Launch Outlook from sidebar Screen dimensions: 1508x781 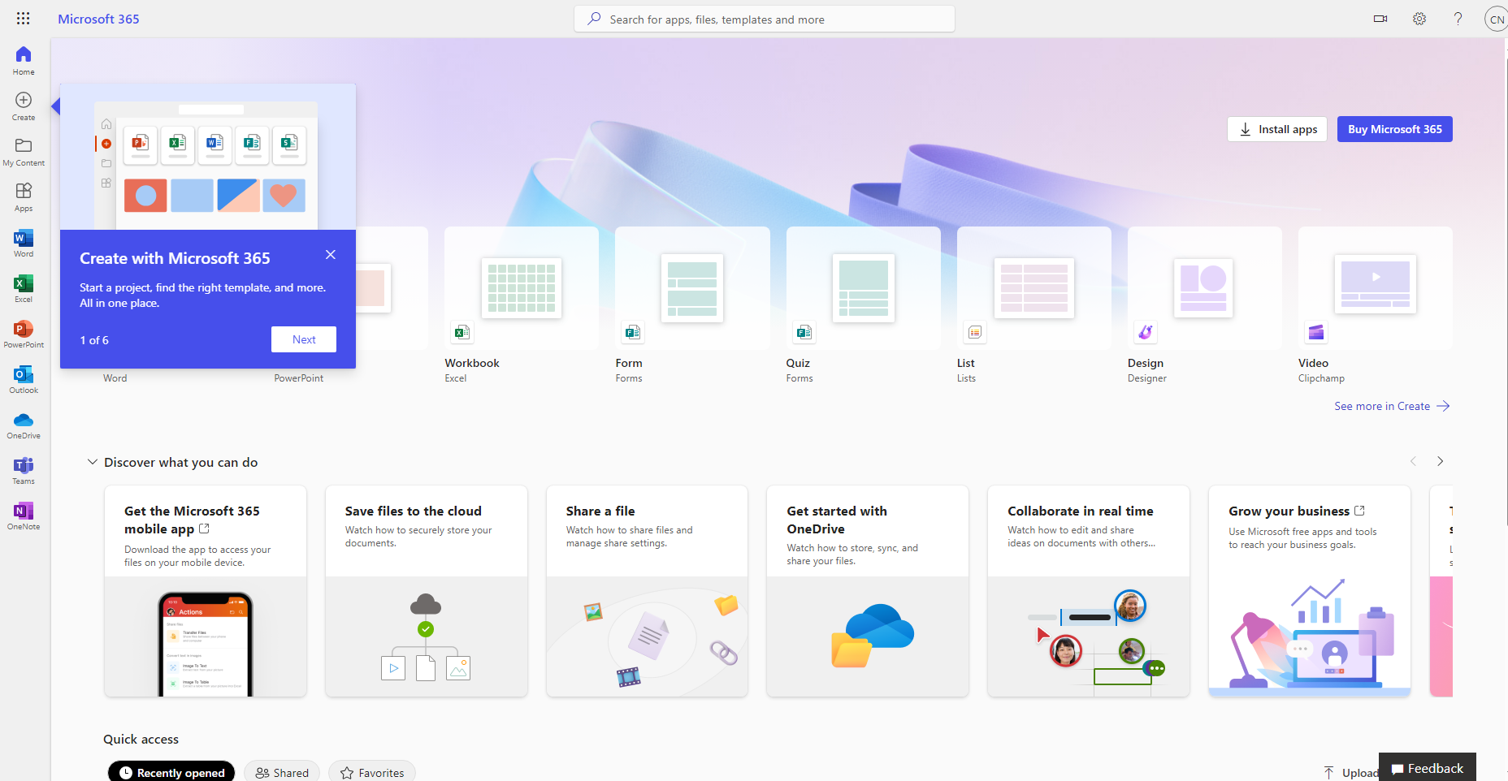24,379
